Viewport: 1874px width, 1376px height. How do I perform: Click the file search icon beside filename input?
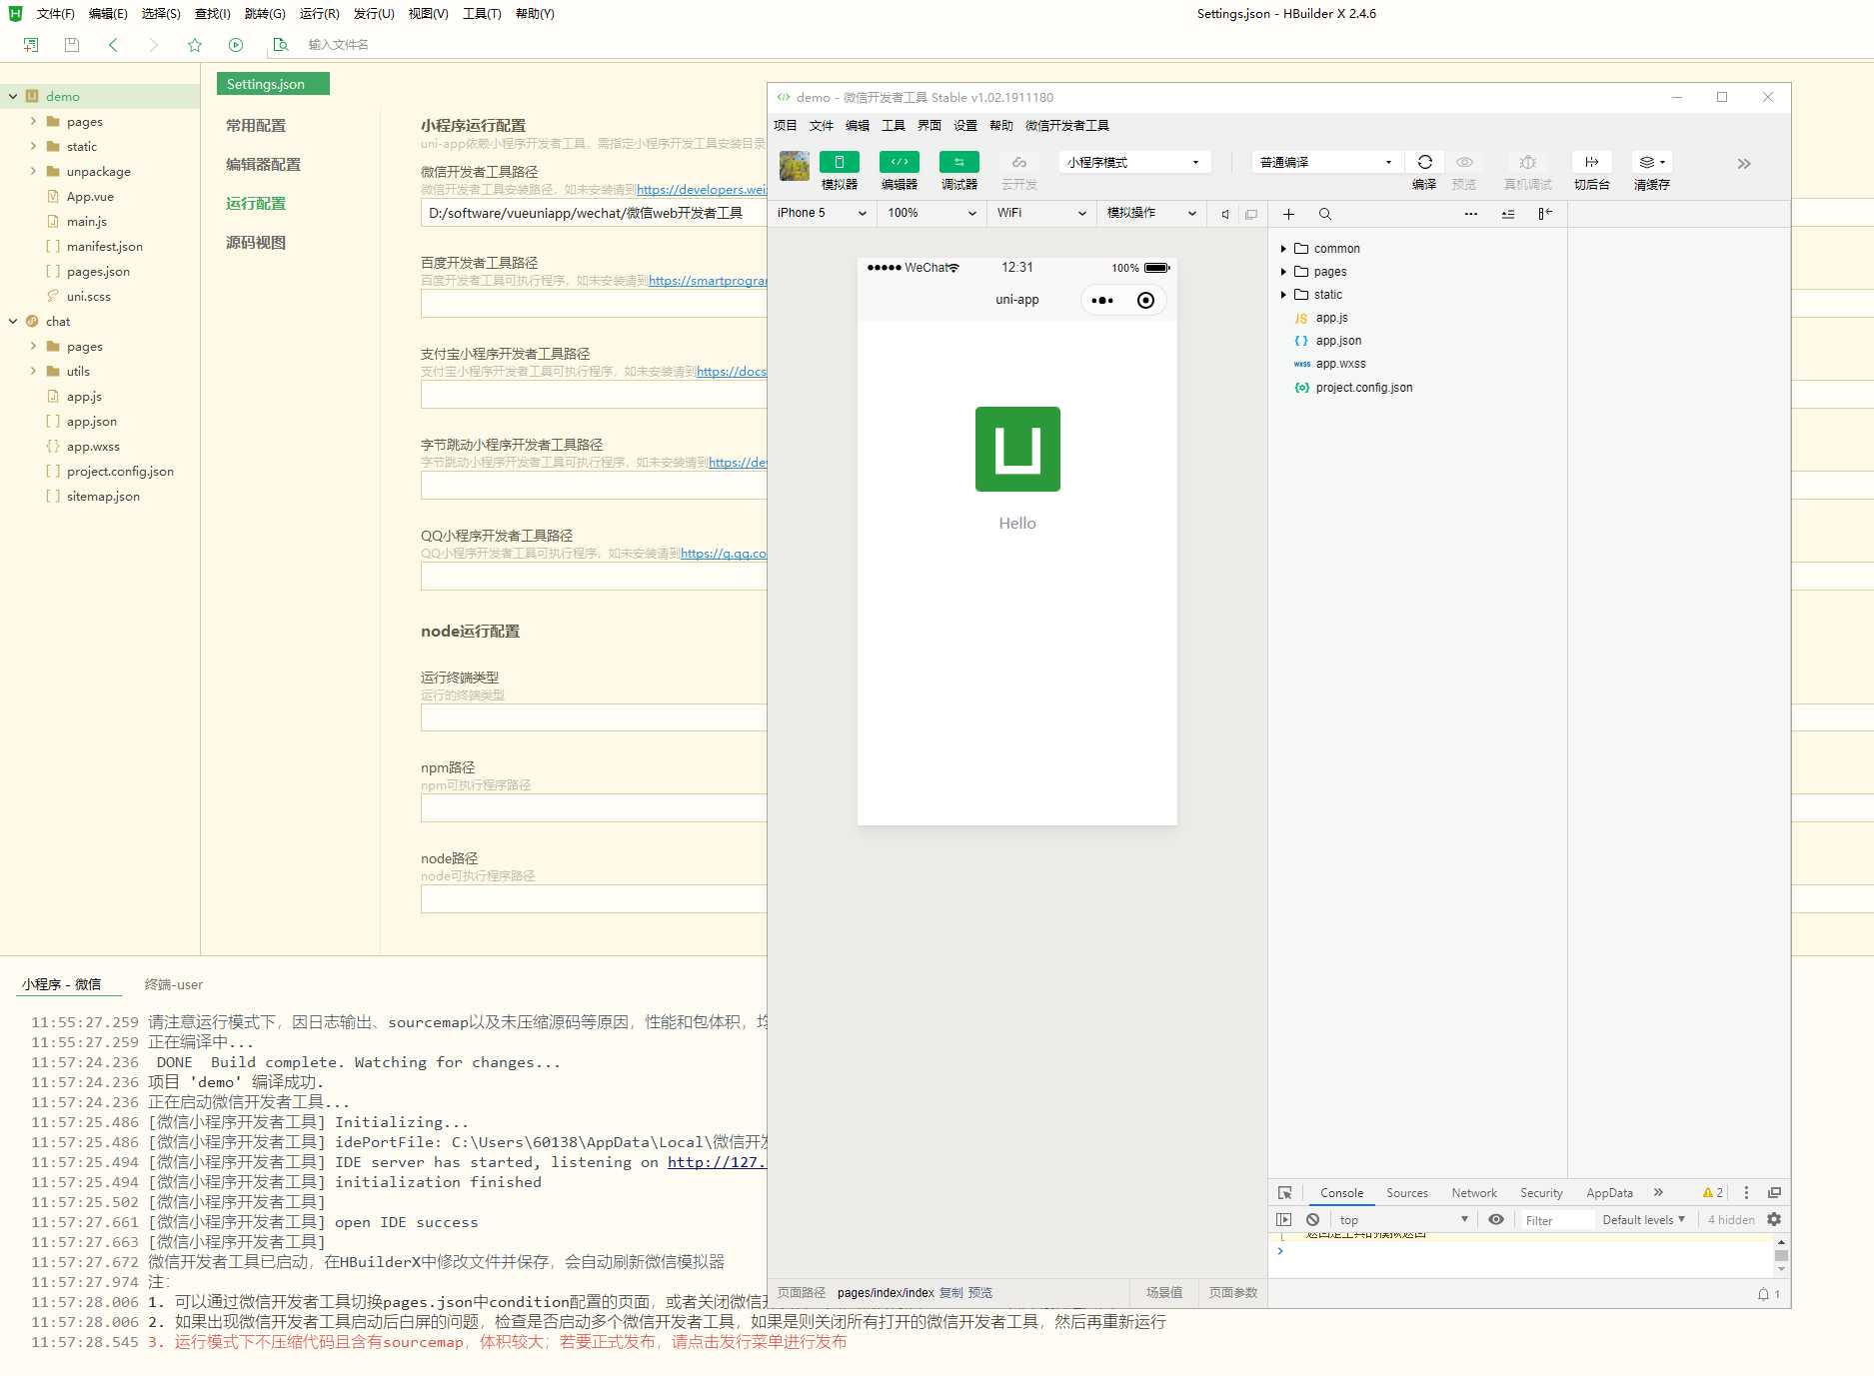(x=281, y=45)
